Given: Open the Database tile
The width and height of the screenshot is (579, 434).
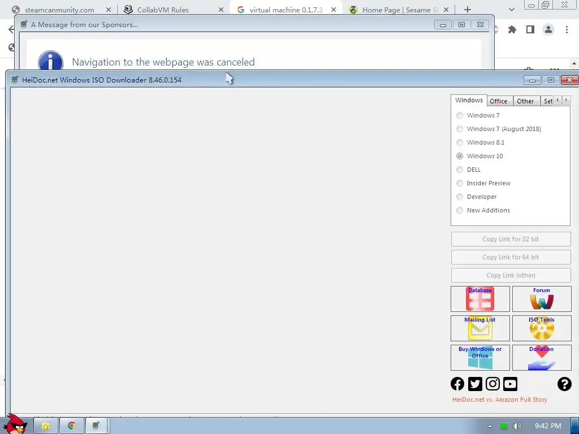Looking at the screenshot, I should point(480,298).
